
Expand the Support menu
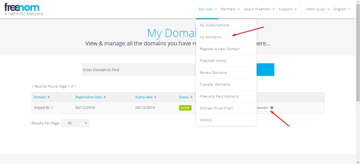click(x=288, y=9)
